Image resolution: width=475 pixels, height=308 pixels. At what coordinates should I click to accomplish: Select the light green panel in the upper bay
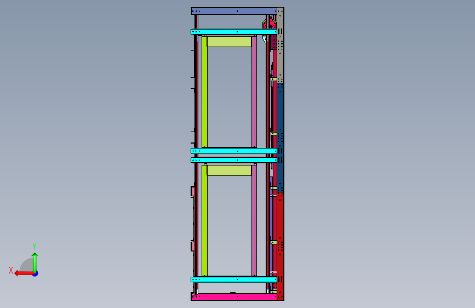tap(230, 42)
